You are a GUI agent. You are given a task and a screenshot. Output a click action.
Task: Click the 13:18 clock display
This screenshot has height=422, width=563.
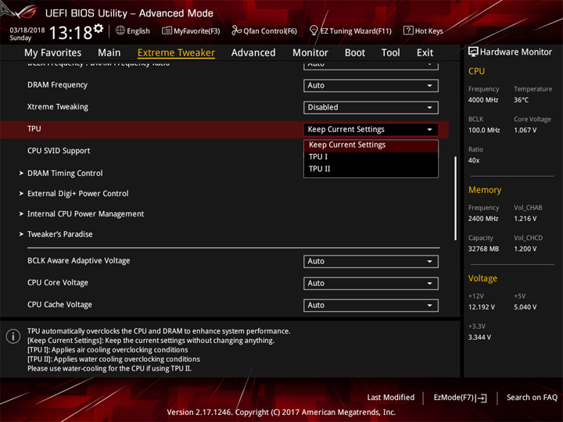pos(70,33)
